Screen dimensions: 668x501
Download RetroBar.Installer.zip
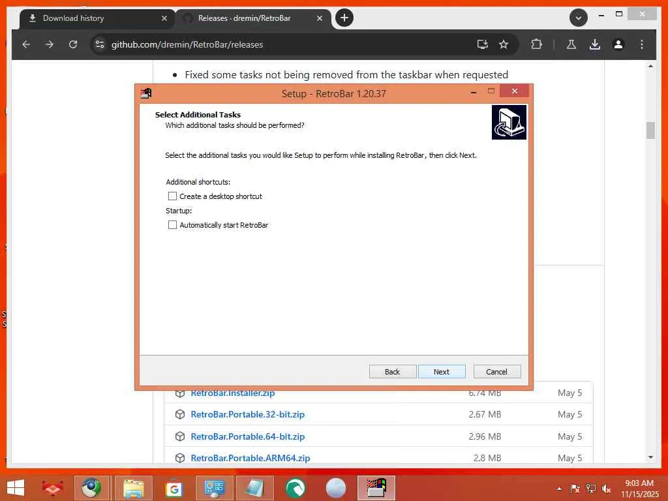(x=233, y=393)
